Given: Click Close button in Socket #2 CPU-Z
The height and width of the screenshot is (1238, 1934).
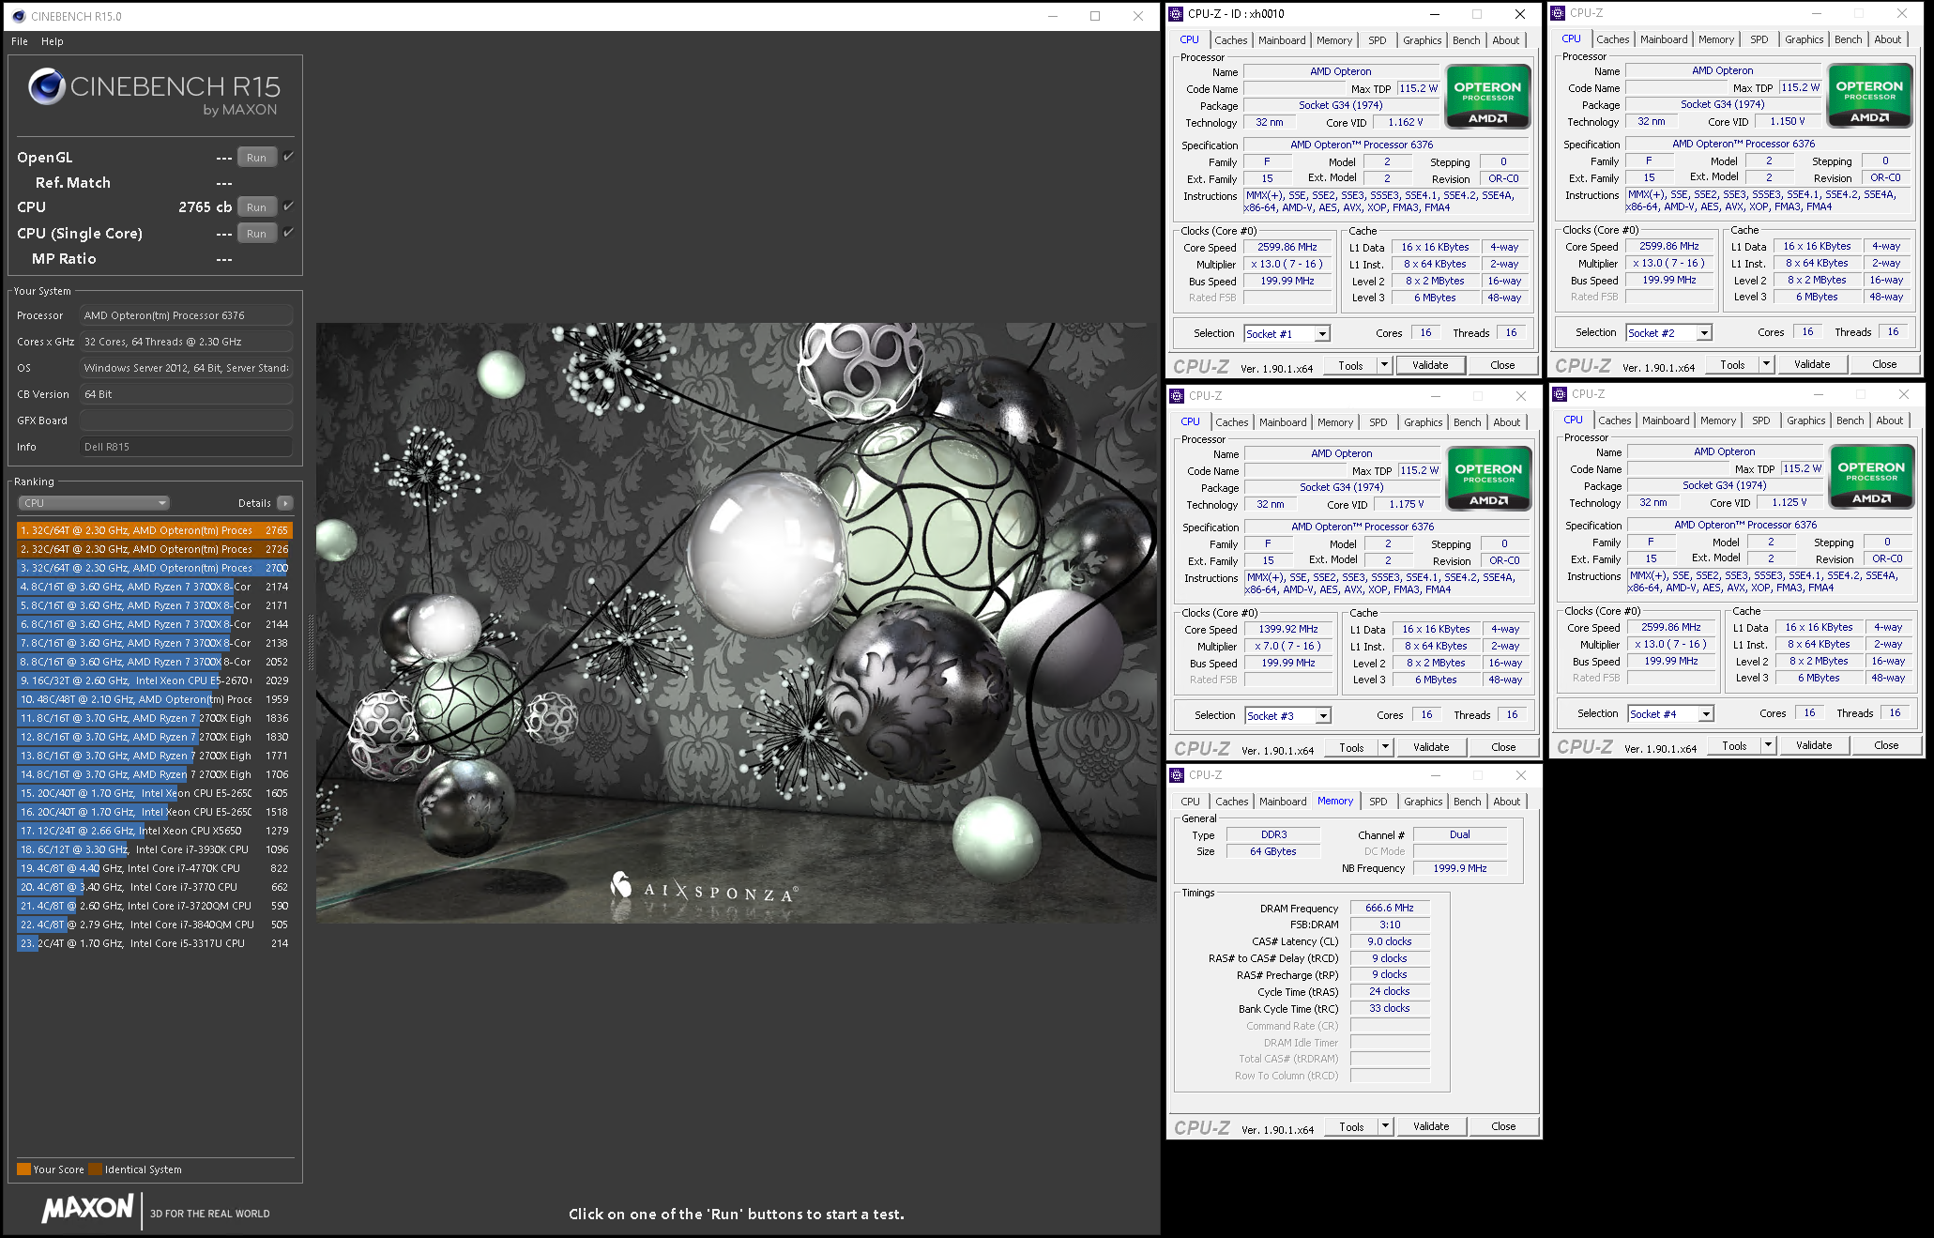Looking at the screenshot, I should [1884, 364].
